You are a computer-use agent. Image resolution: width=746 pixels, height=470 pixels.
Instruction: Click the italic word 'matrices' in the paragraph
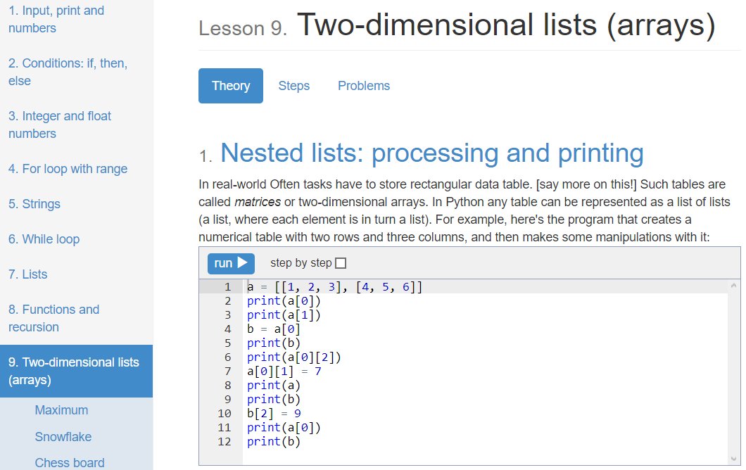pos(258,202)
